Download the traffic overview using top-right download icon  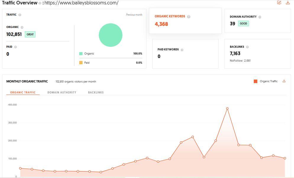pos(287,3)
